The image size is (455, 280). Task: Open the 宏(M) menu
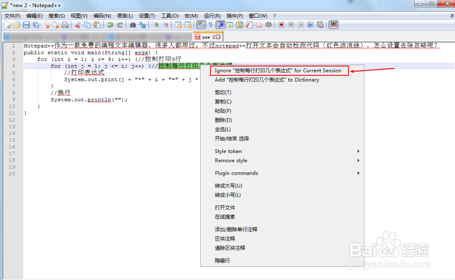point(191,16)
